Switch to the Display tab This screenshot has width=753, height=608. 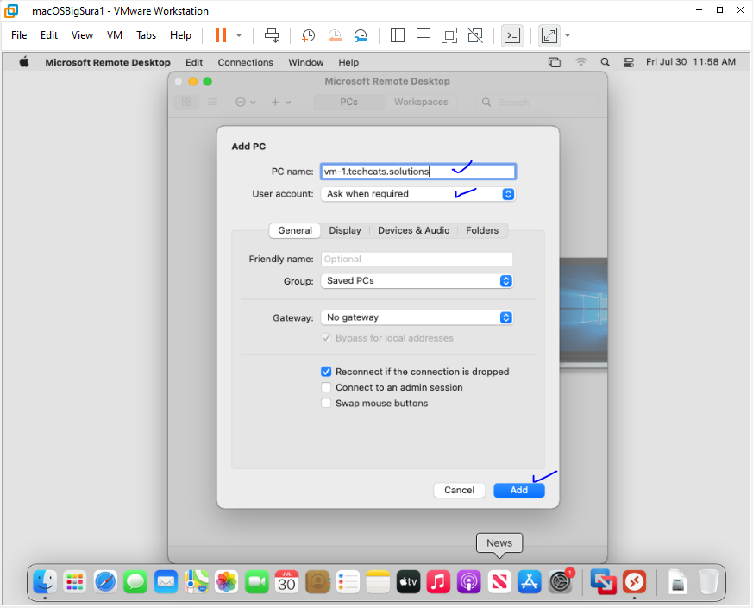pyautogui.click(x=345, y=230)
